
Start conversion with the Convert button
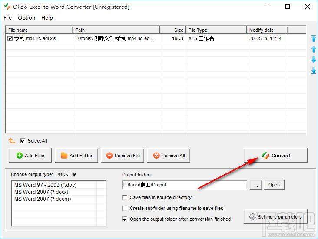point(275,156)
